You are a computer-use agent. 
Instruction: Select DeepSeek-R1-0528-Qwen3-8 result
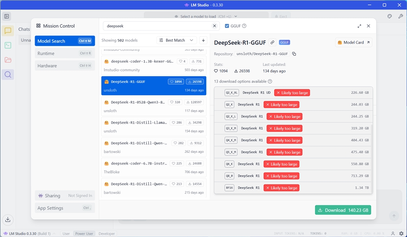[154, 107]
